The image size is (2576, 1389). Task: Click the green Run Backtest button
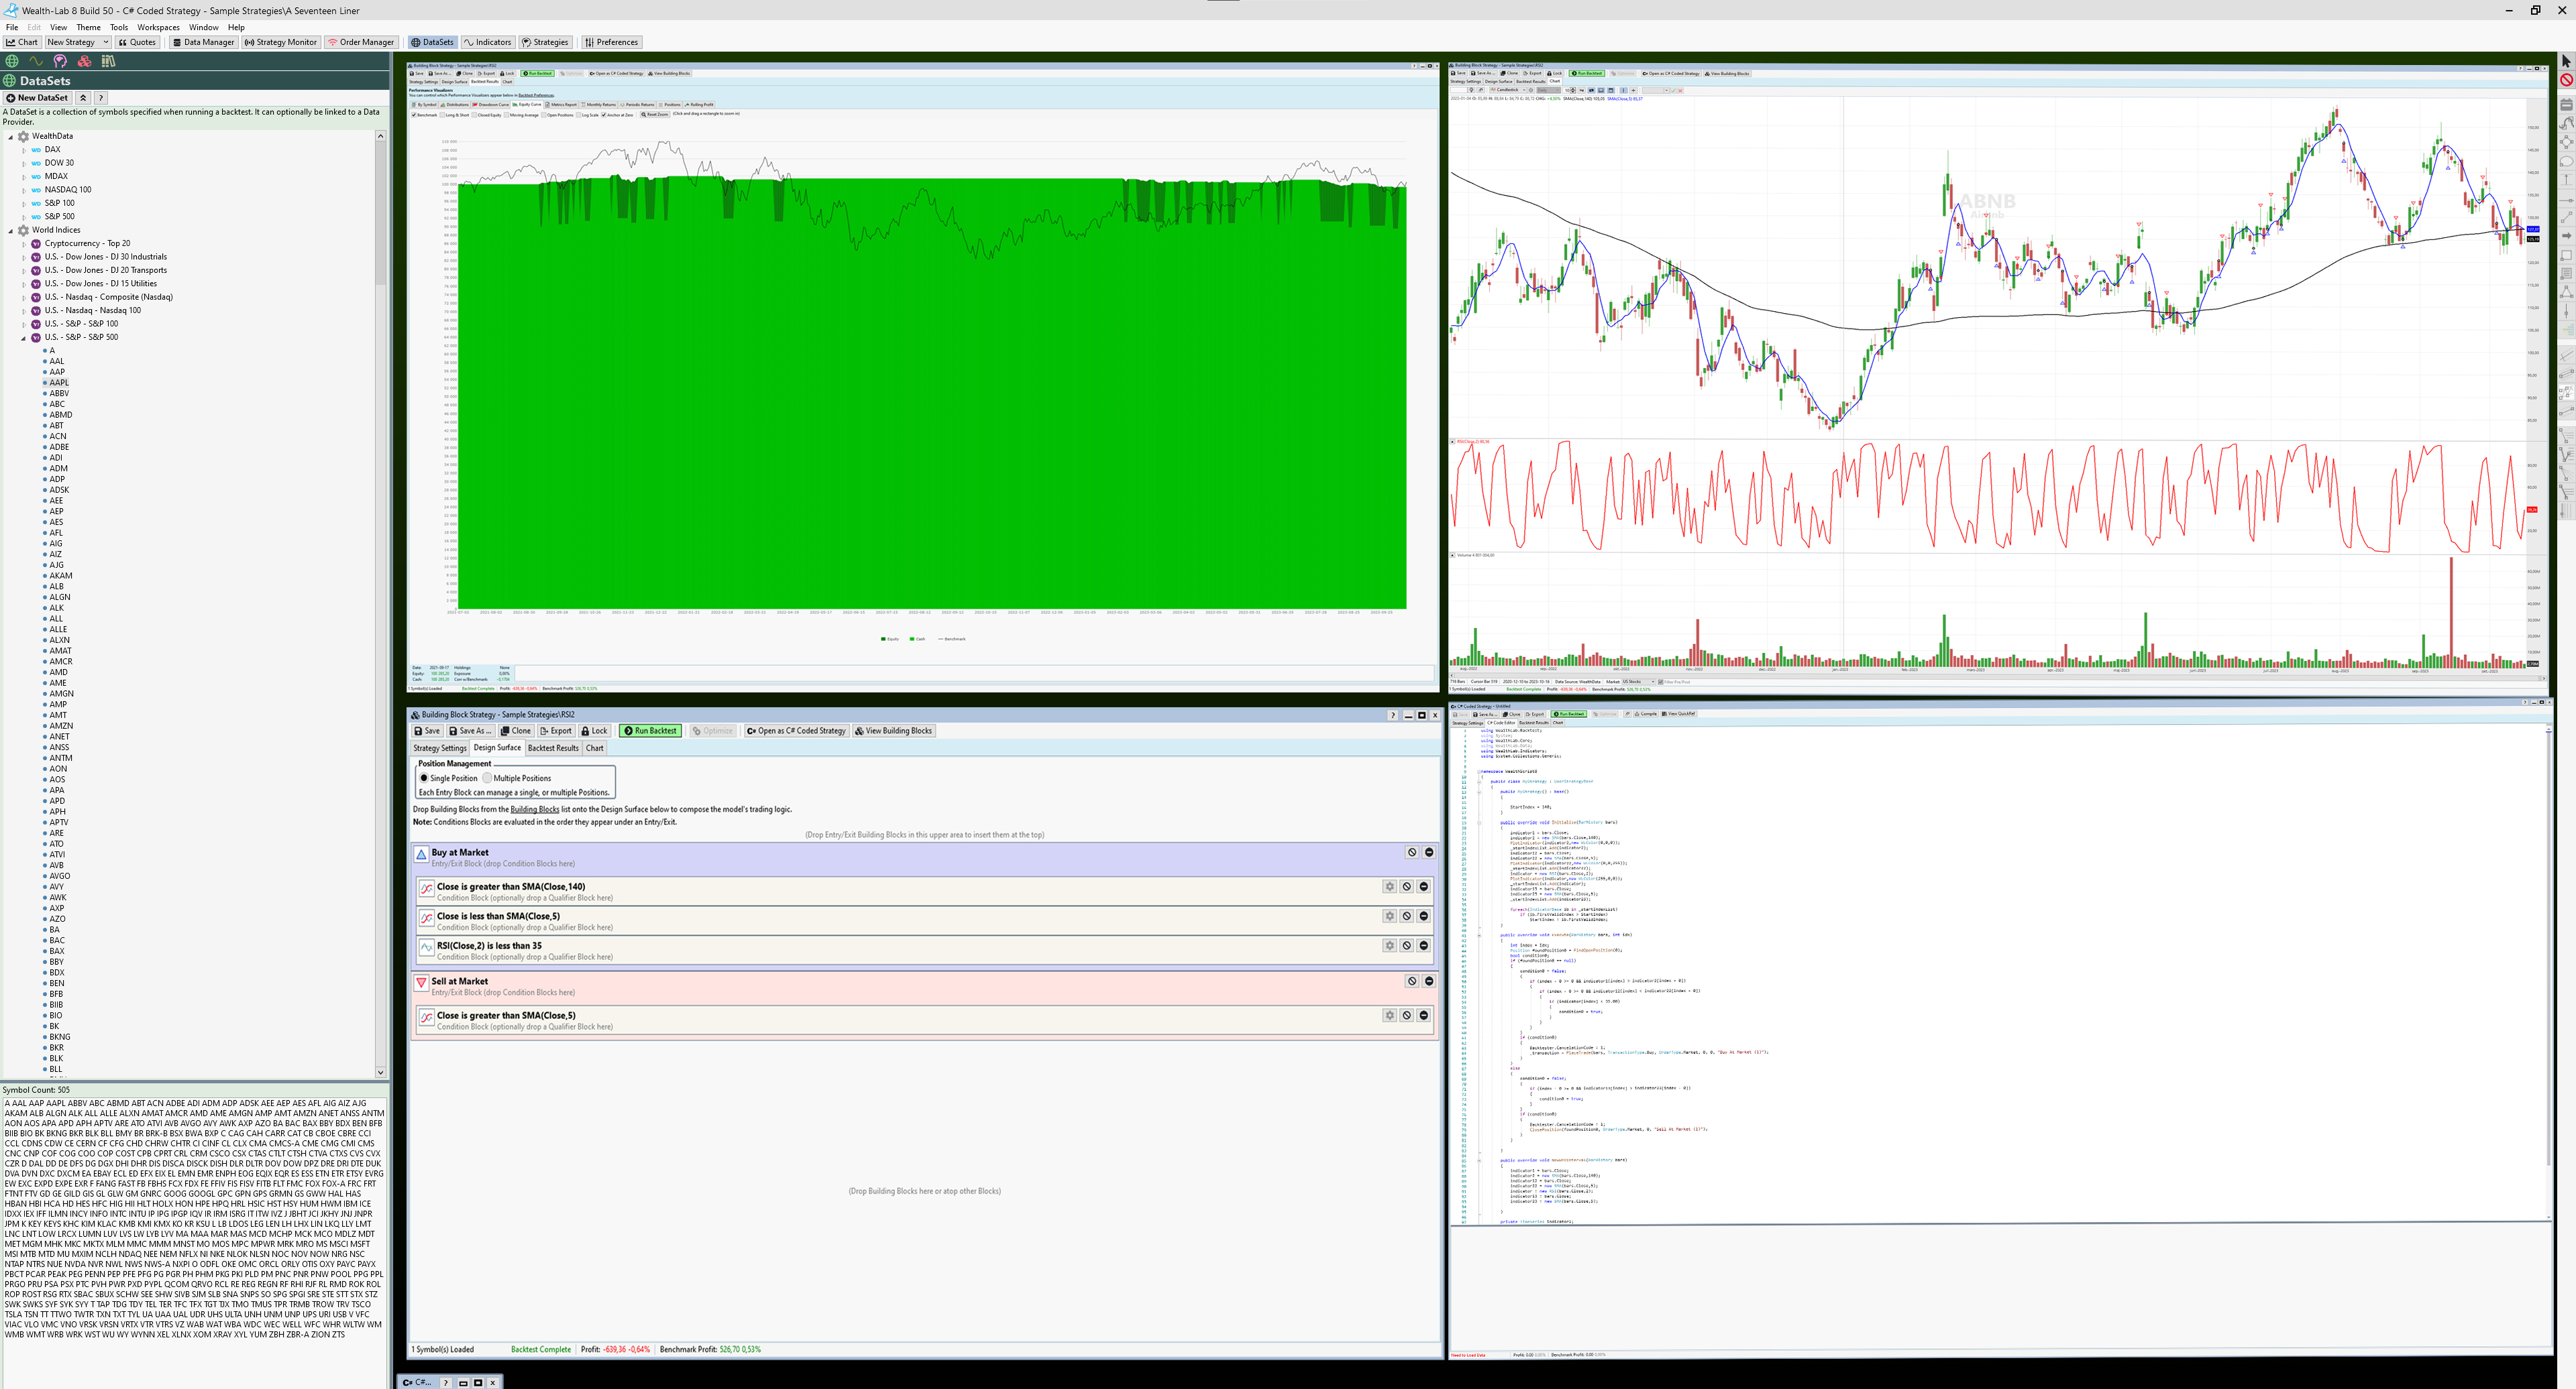(650, 731)
